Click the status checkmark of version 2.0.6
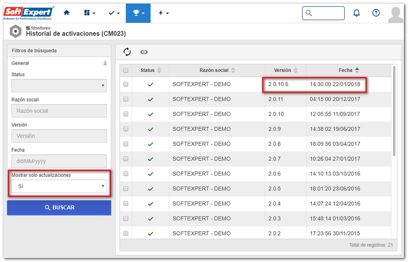Viewport: 408px width, 262px height. coord(150,174)
